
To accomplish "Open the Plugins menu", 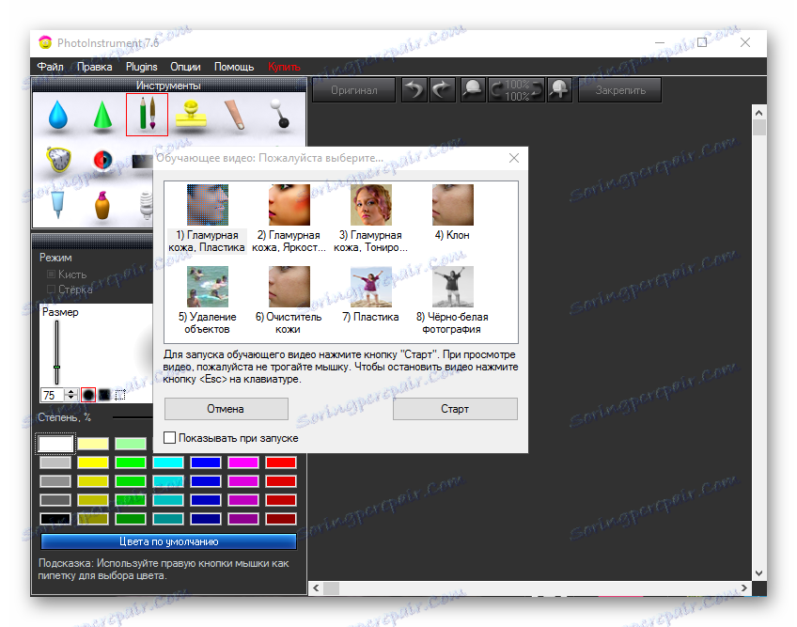I will click(141, 67).
